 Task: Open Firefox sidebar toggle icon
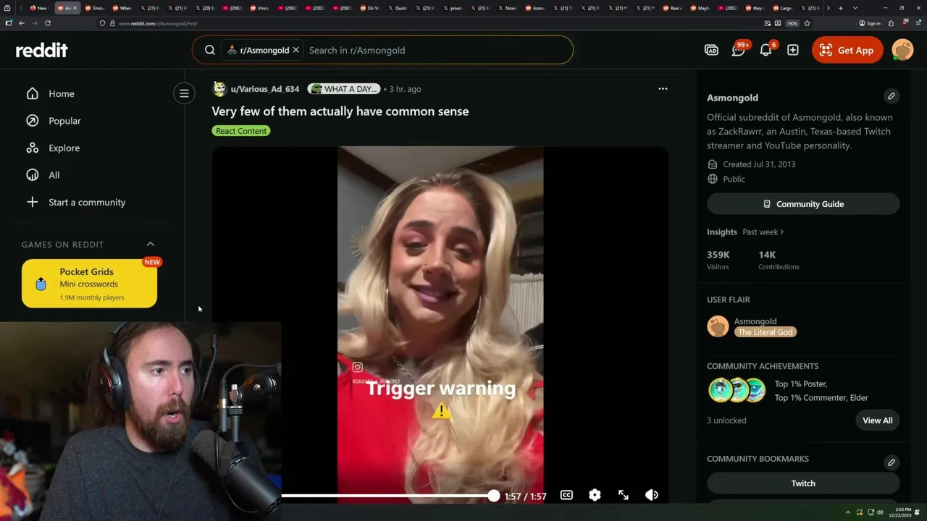click(9, 23)
